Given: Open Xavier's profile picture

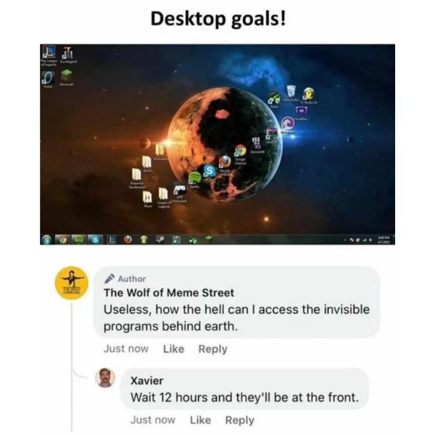Looking at the screenshot, I should point(105,378).
